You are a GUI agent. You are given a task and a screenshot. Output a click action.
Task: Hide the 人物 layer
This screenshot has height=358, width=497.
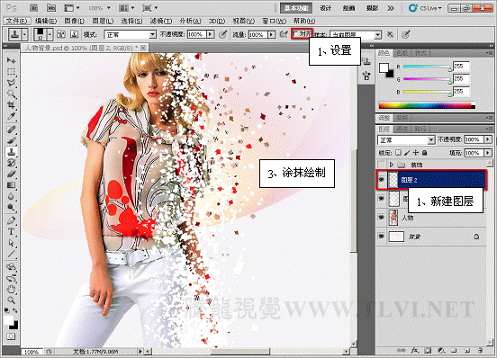(382, 218)
